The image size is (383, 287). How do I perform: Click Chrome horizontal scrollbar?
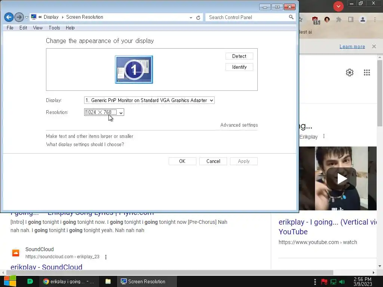click(x=170, y=272)
